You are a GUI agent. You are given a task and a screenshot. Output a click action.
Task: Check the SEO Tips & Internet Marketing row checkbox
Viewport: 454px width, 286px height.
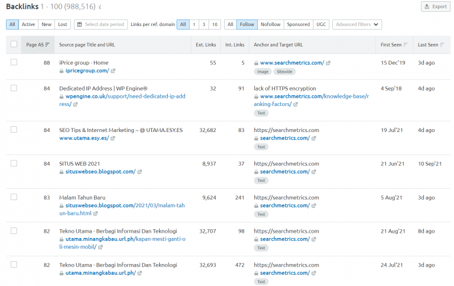point(14,129)
